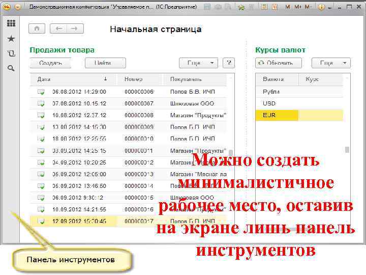Viewport: 366px width, 275px height.
Task: Navigate back with the left arrow
Action: point(58,29)
